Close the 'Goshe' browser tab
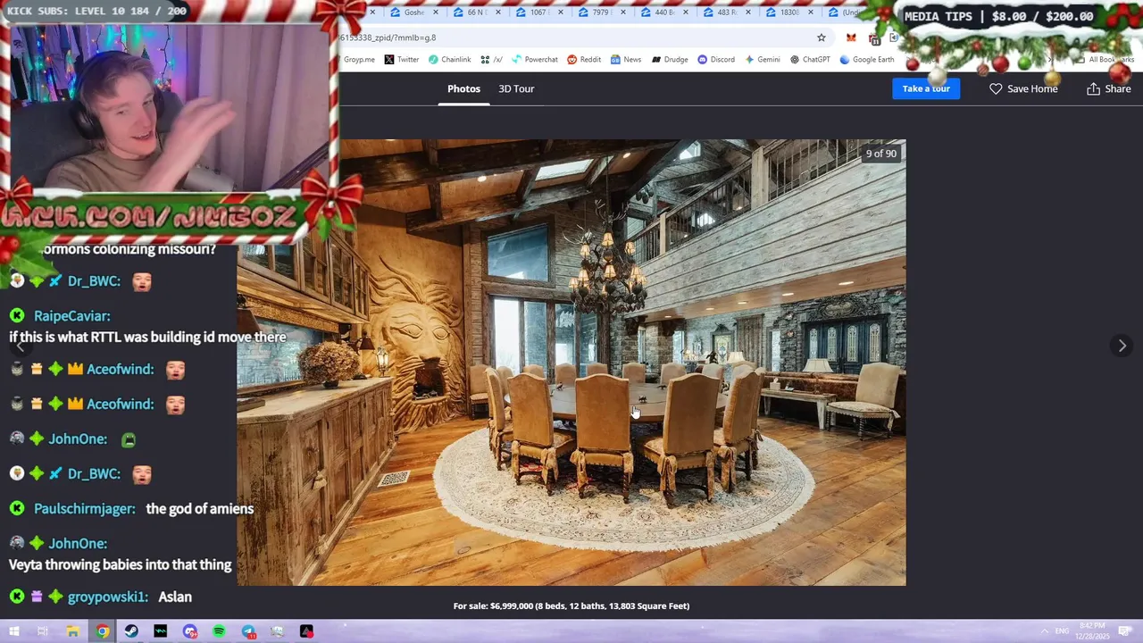The height and width of the screenshot is (643, 1143). pos(435,13)
